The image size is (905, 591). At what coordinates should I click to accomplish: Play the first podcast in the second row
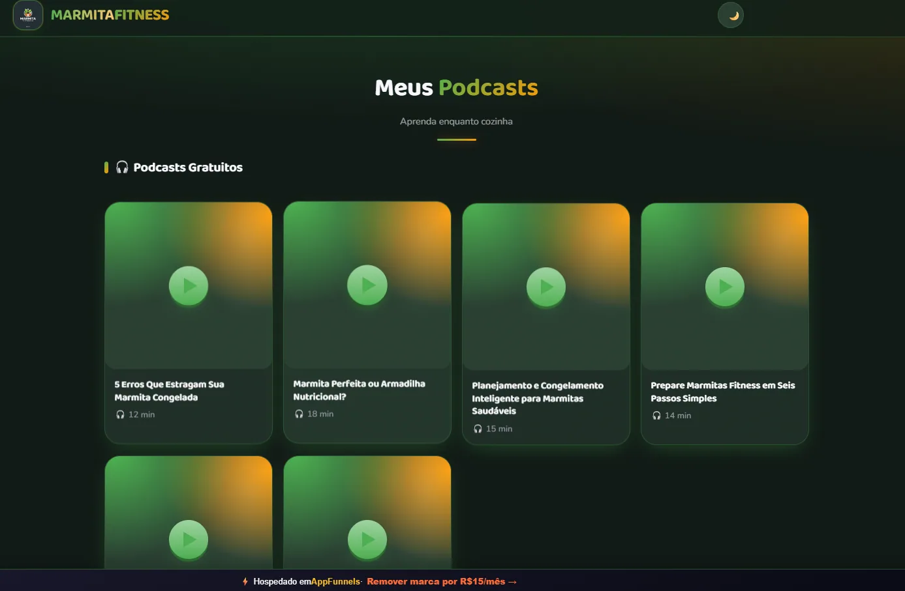pos(189,540)
